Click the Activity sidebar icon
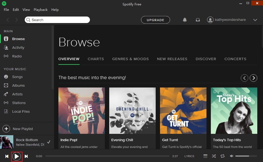This screenshot has height=162, width=263. pyautogui.click(x=6, y=47)
